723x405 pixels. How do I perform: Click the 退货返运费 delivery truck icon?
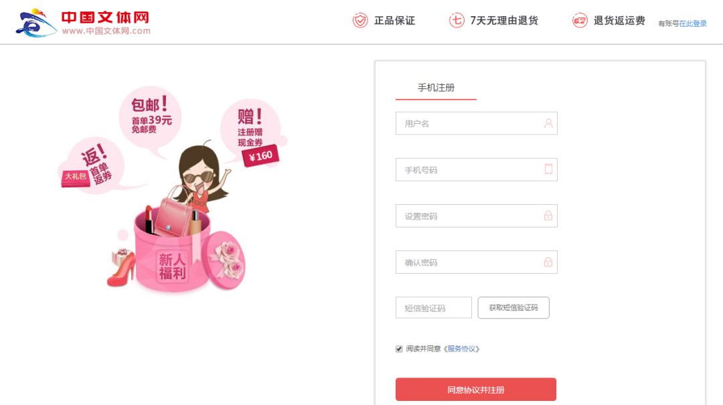point(580,20)
